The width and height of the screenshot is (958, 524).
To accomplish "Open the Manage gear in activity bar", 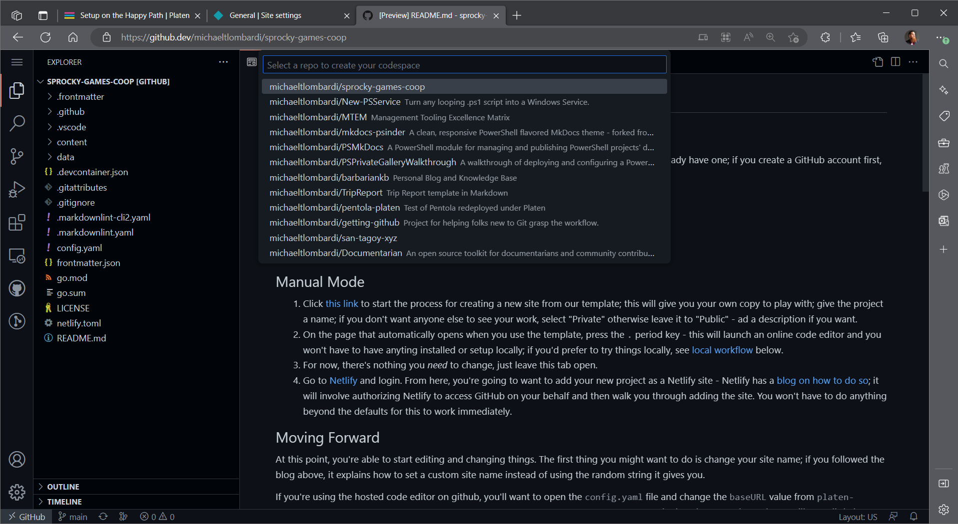I will point(17,492).
